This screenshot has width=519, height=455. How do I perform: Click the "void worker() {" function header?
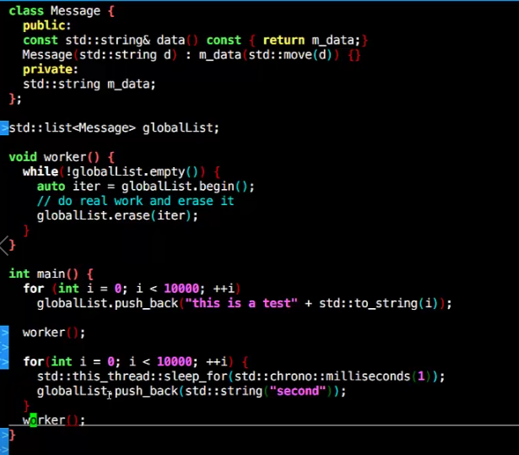coord(62,157)
